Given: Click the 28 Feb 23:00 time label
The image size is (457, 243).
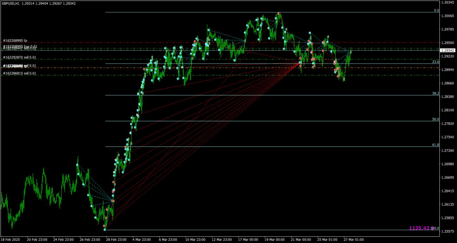Looking at the screenshot, I should pyautogui.click(x=116, y=240).
